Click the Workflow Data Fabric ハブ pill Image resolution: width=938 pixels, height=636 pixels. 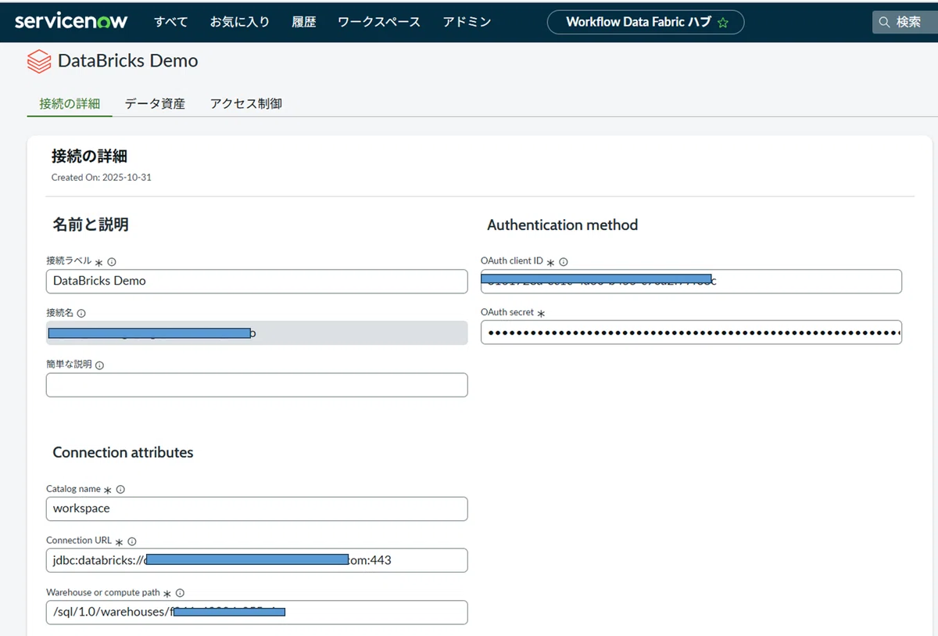point(645,22)
